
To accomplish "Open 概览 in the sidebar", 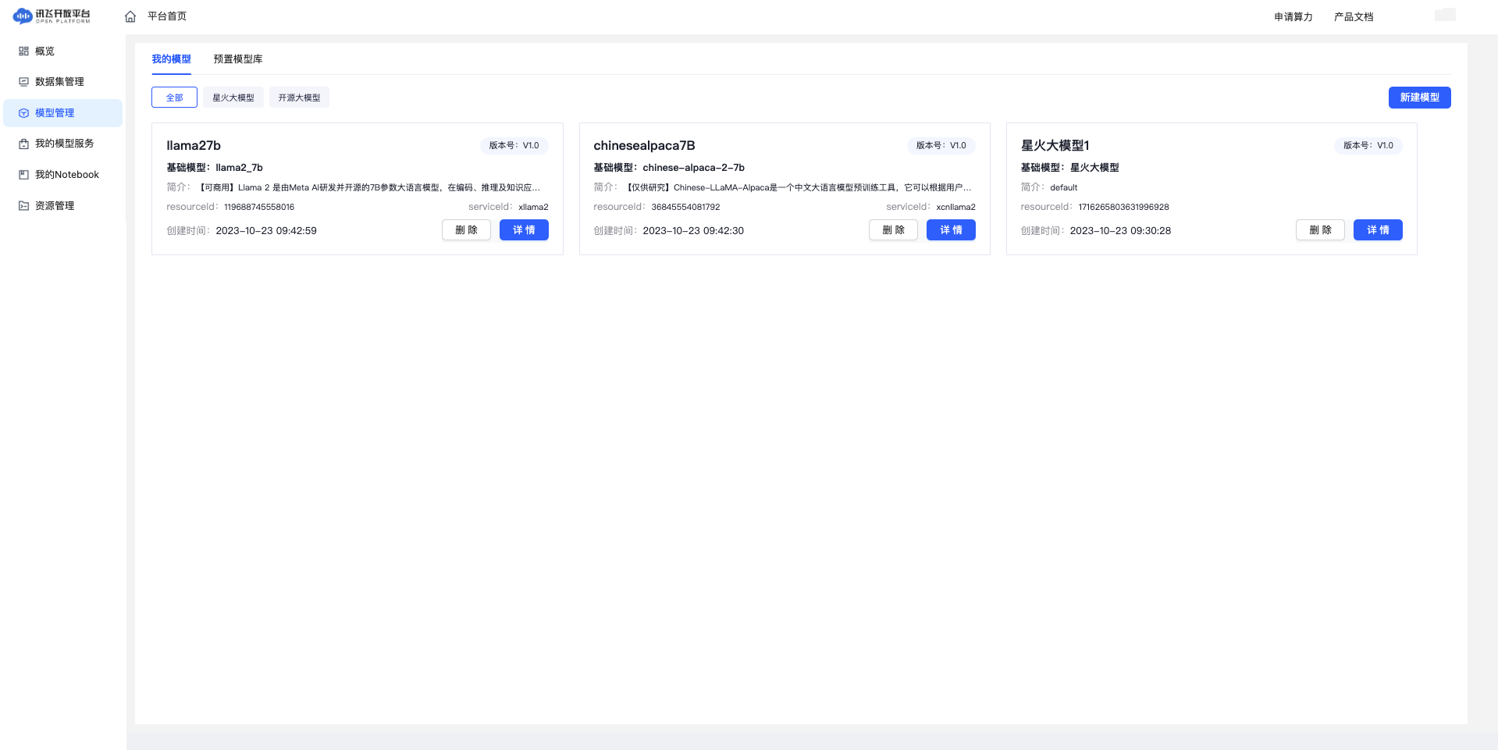I will 62,51.
